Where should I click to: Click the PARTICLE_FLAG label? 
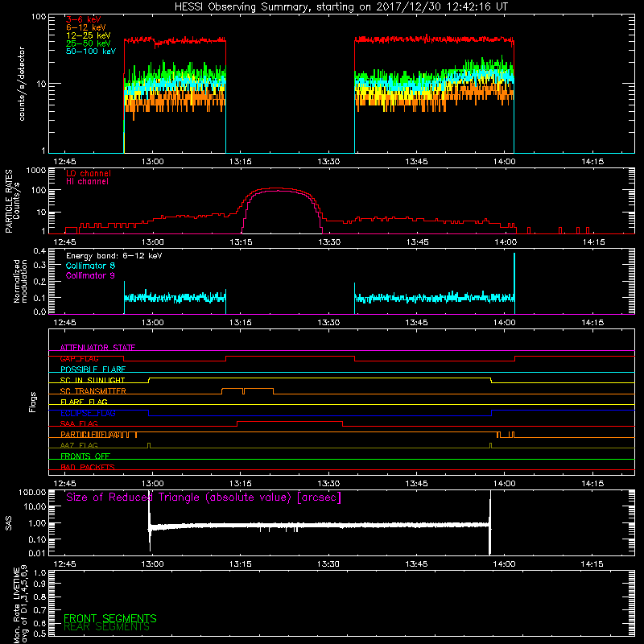click(90, 435)
